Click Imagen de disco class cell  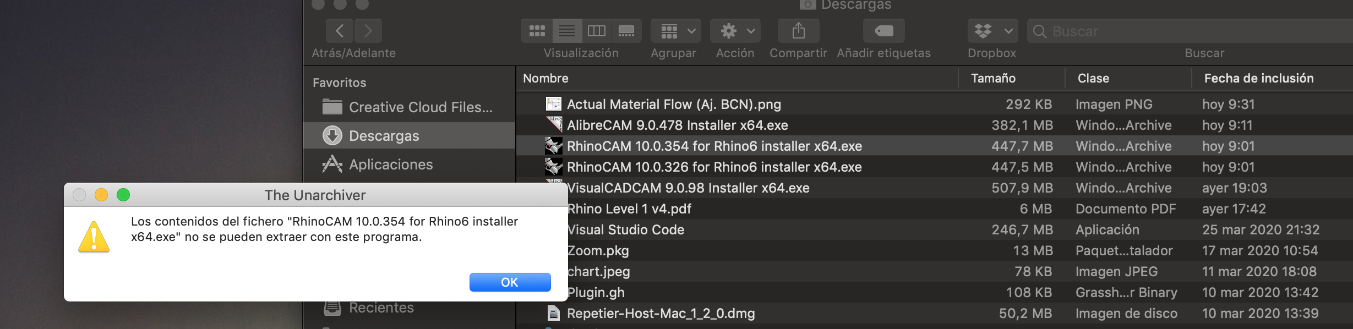click(1126, 313)
